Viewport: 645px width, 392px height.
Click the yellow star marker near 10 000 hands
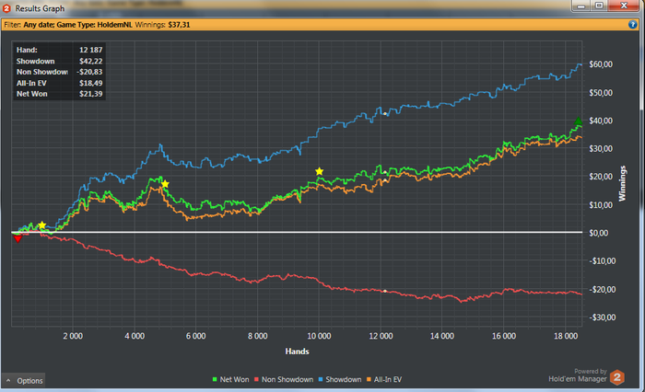[x=319, y=171]
